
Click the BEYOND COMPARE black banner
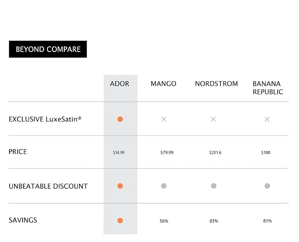[x=48, y=49]
